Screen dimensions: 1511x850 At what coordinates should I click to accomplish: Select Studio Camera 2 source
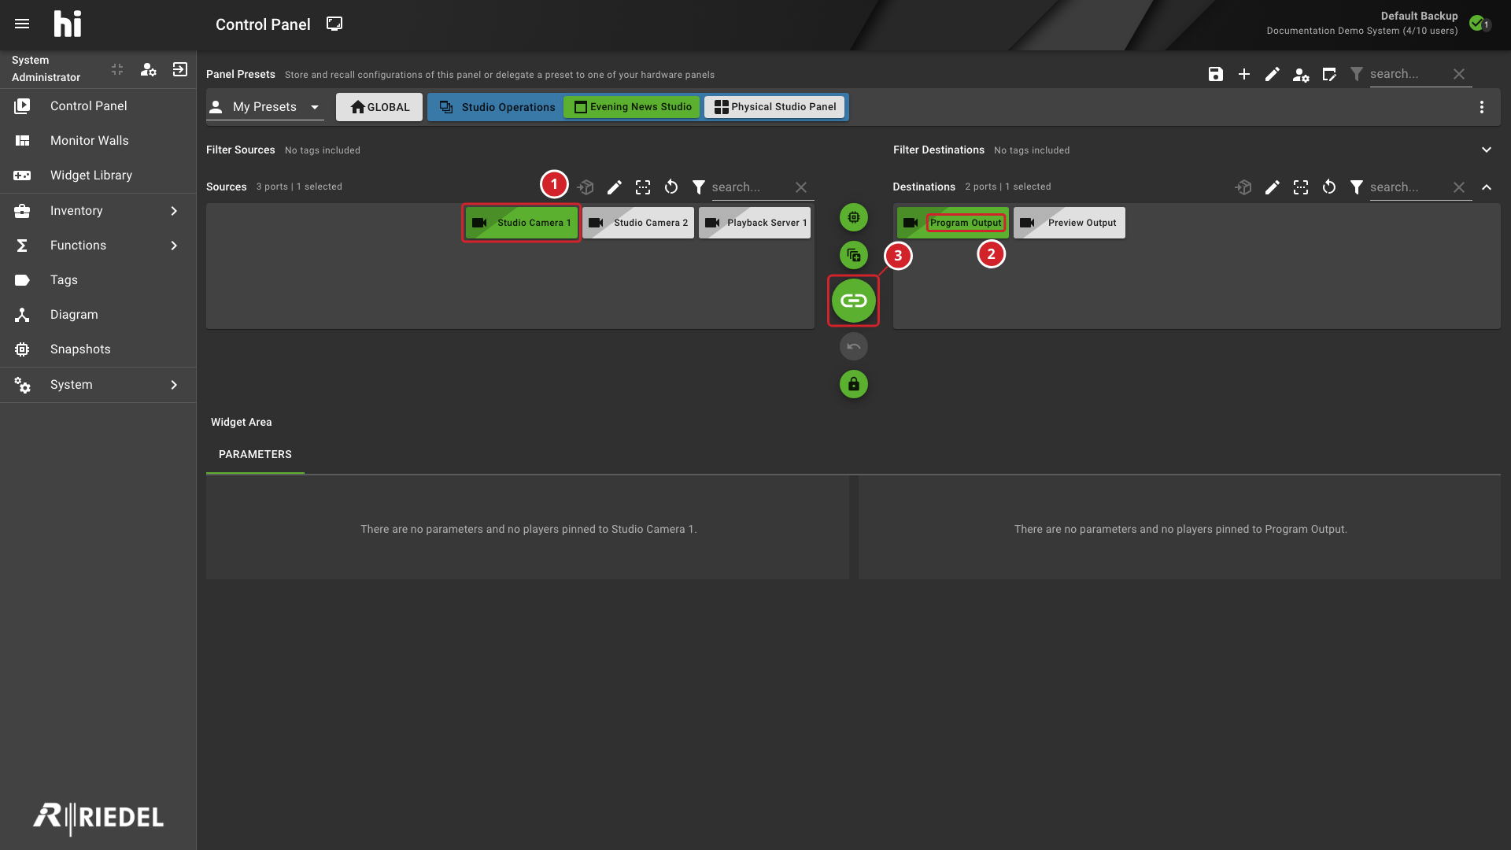pyautogui.click(x=638, y=223)
